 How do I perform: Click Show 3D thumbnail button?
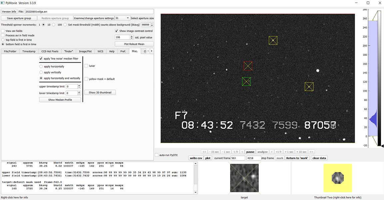pyautogui.click(x=100, y=93)
